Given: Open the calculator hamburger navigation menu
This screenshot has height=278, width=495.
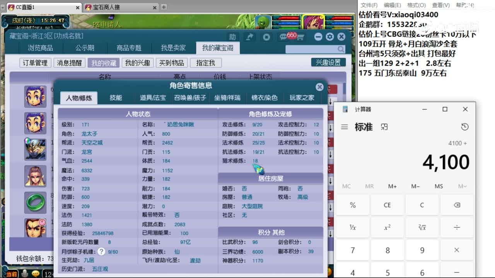Looking at the screenshot, I should click(344, 127).
